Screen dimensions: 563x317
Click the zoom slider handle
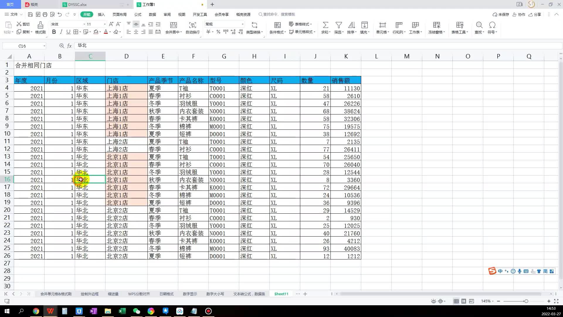526,301
